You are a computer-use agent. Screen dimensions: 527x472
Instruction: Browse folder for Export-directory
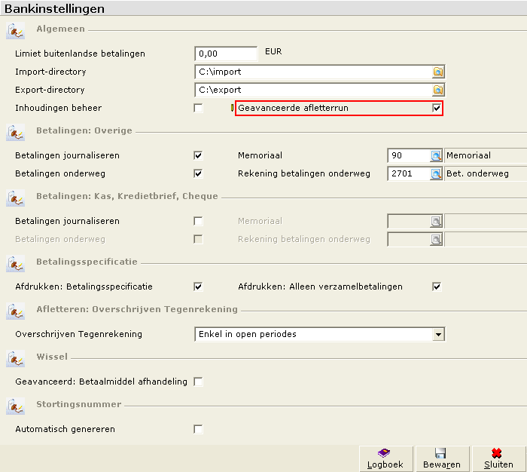(438, 90)
